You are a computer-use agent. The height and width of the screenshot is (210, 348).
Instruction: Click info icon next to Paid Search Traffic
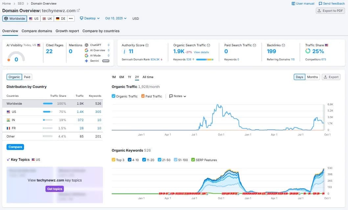[254, 45]
